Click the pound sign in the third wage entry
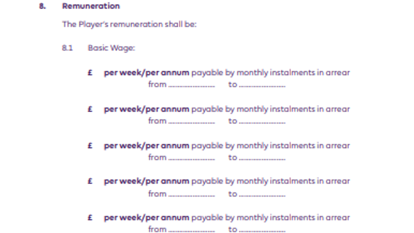Screen dimensions: 414x233 90,145
